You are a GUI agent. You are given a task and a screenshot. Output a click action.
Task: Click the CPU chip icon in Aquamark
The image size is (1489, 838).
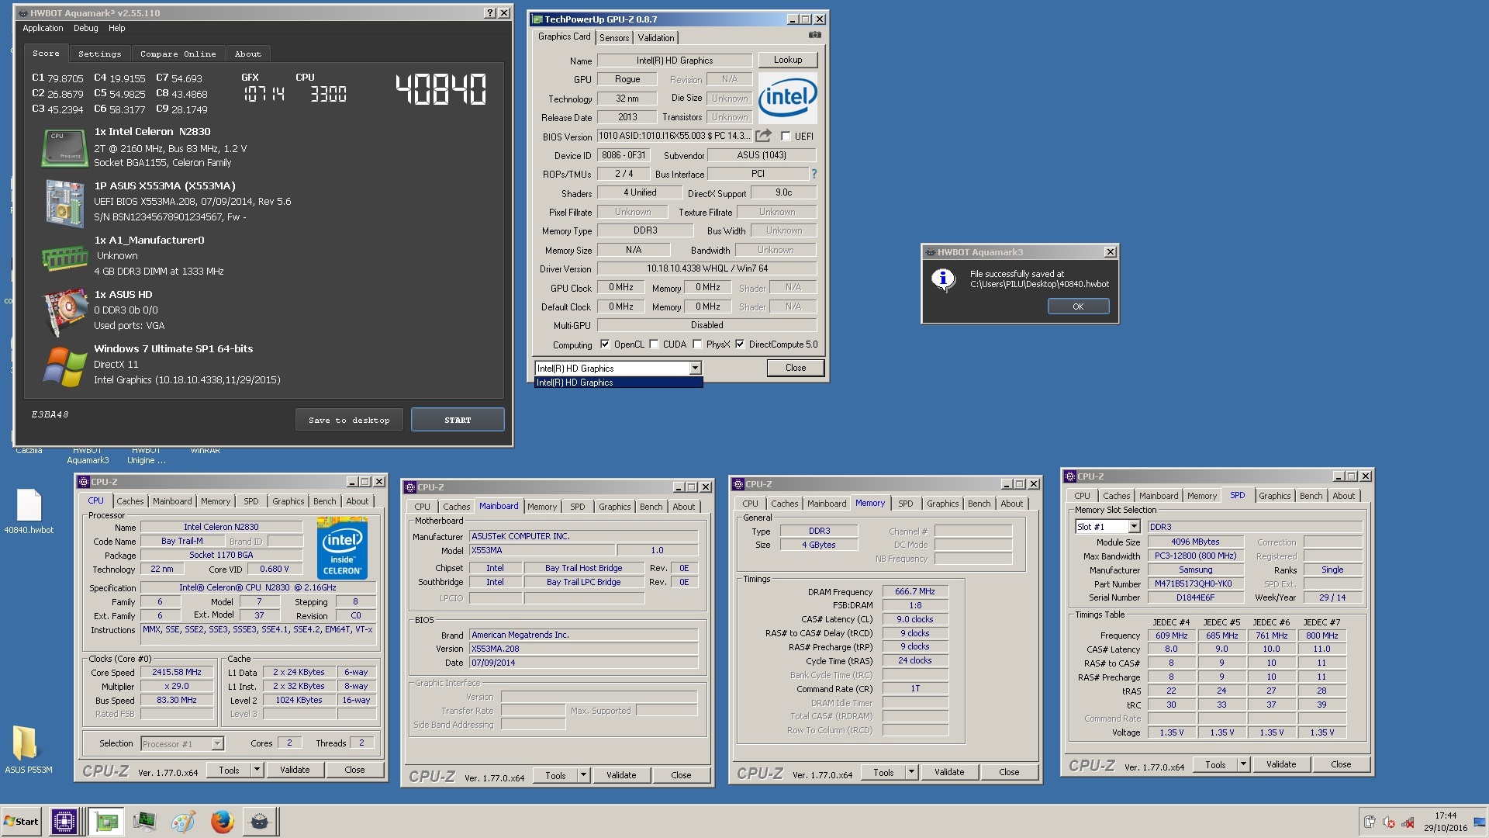coord(64,148)
